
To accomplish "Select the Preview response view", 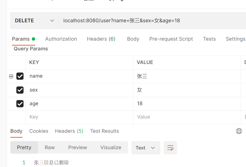I will (x=78, y=148).
